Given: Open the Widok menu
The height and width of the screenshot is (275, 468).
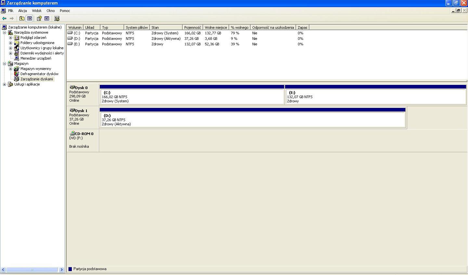Looking at the screenshot, I should [x=37, y=11].
